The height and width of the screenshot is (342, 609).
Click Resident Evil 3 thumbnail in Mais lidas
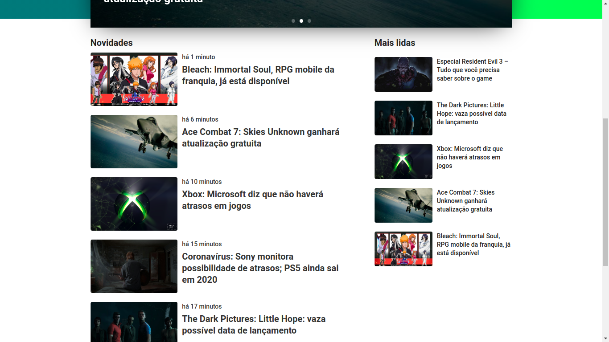click(403, 74)
